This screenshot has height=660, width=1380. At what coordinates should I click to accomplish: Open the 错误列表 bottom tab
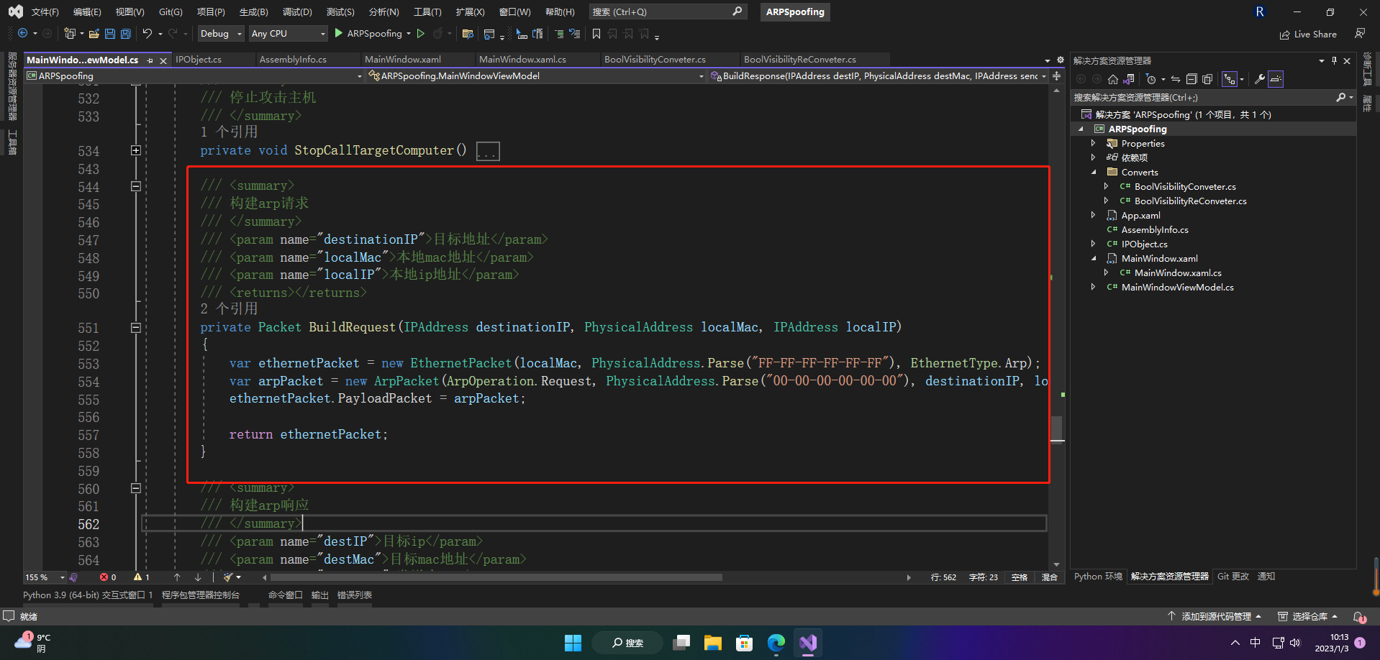pyautogui.click(x=355, y=595)
